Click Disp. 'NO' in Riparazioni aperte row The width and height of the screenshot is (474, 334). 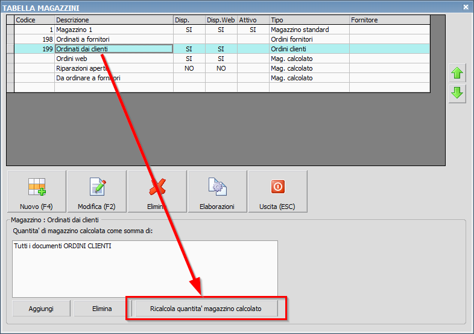coord(189,68)
